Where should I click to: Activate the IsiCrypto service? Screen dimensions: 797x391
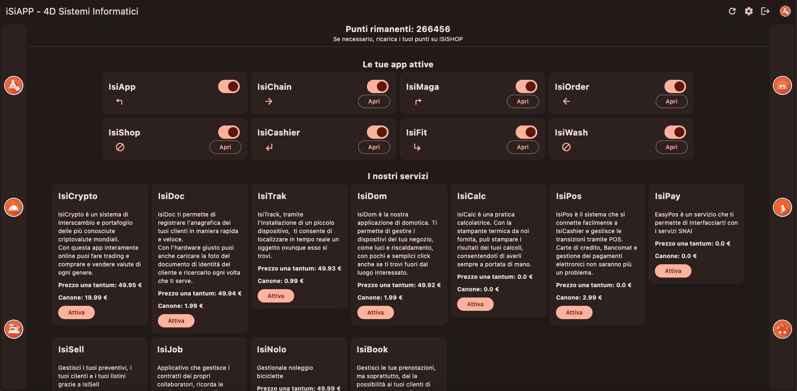click(x=76, y=312)
